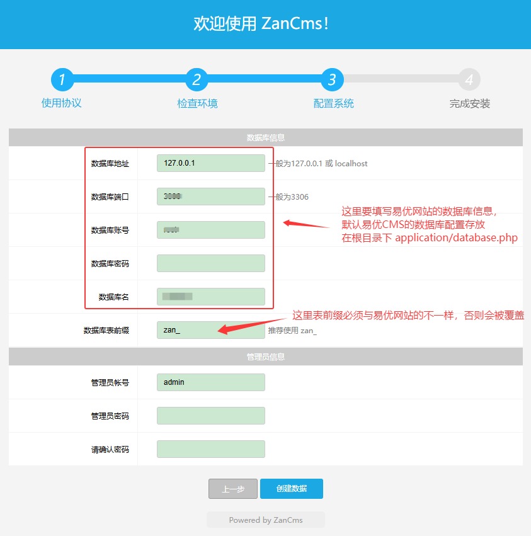Click the Powered by ZanCms link

pyautogui.click(x=266, y=520)
